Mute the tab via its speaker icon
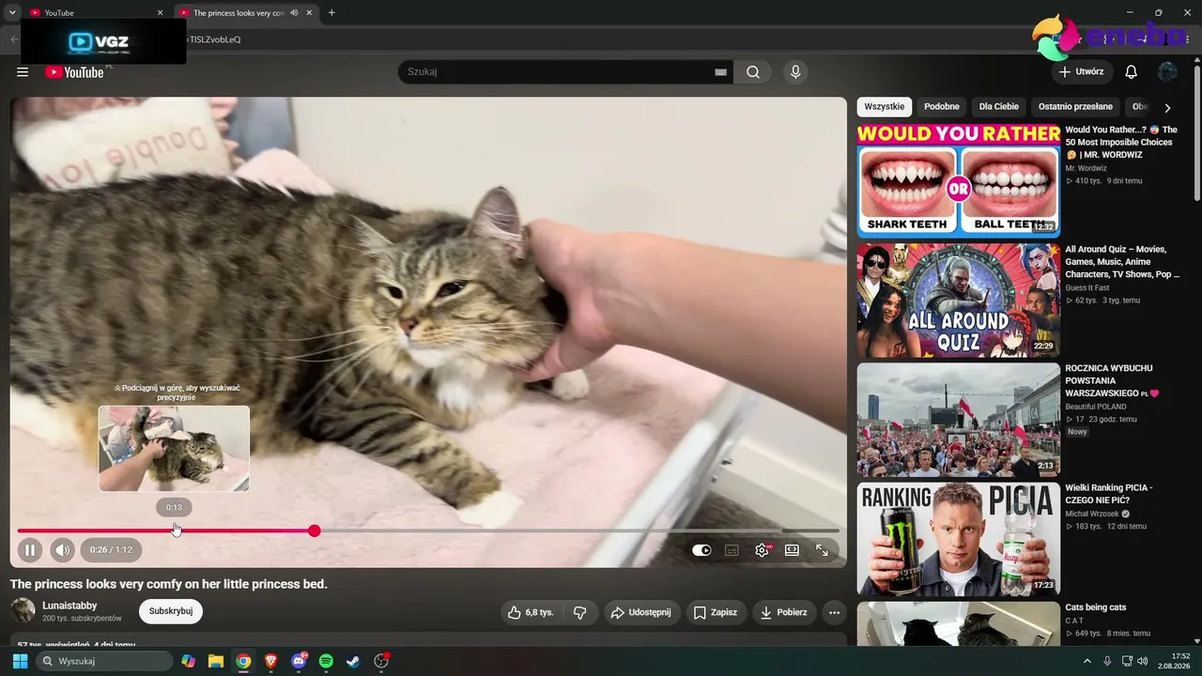The width and height of the screenshot is (1202, 676). click(294, 13)
